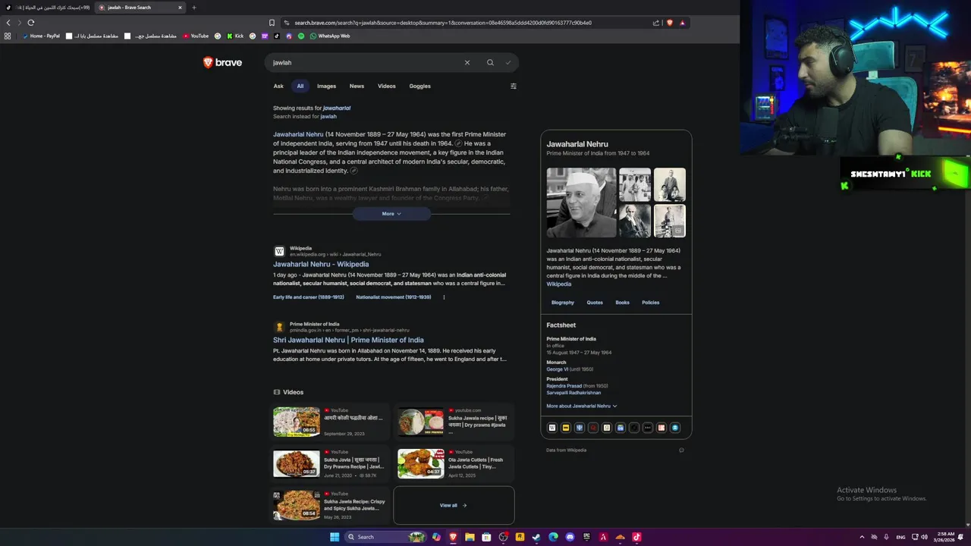Viewport: 971px width, 546px height.
Task: Open Steam from the taskbar
Action: point(537,537)
